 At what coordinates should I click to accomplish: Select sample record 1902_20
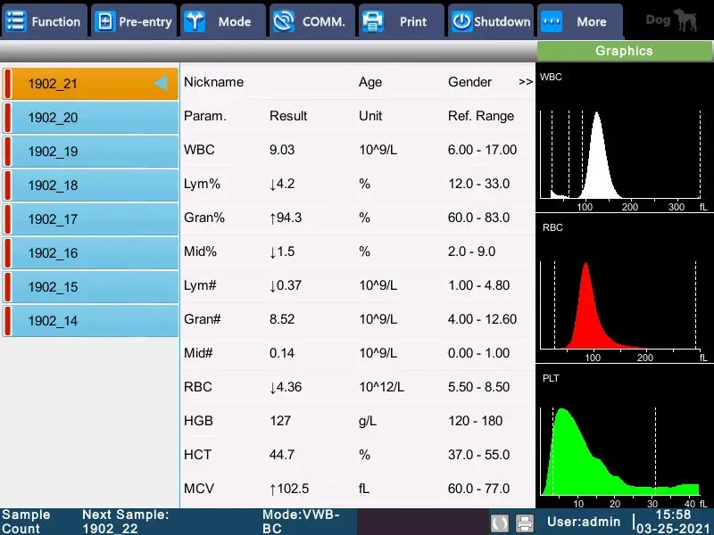[90, 118]
